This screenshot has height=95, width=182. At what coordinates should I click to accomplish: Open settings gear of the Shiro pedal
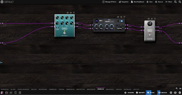tap(71, 13)
